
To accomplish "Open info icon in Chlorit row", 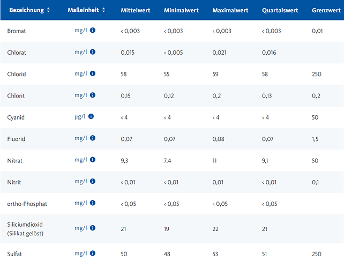I will click(93, 95).
